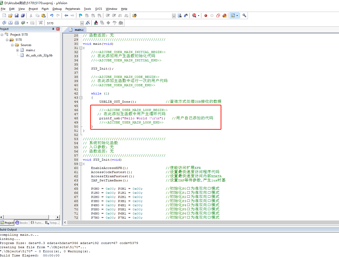The image size is (339, 258).
Task: Collapse the Sources folder in project tree
Action: [12, 45]
